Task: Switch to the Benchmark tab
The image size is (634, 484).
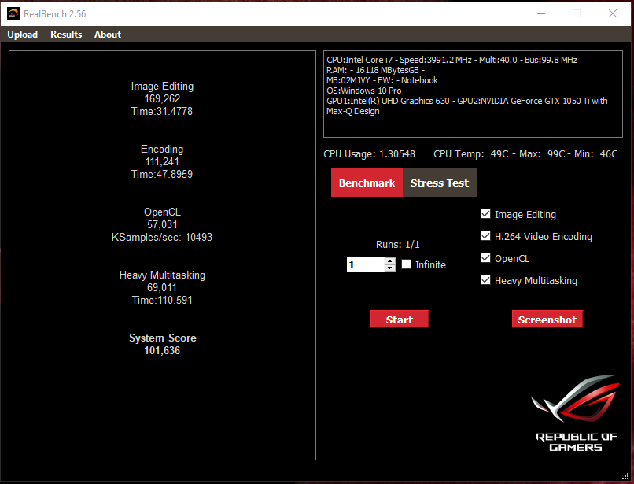Action: (x=367, y=183)
